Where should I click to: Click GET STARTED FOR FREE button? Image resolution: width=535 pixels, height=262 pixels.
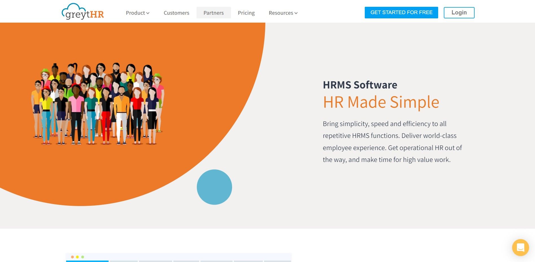(401, 12)
